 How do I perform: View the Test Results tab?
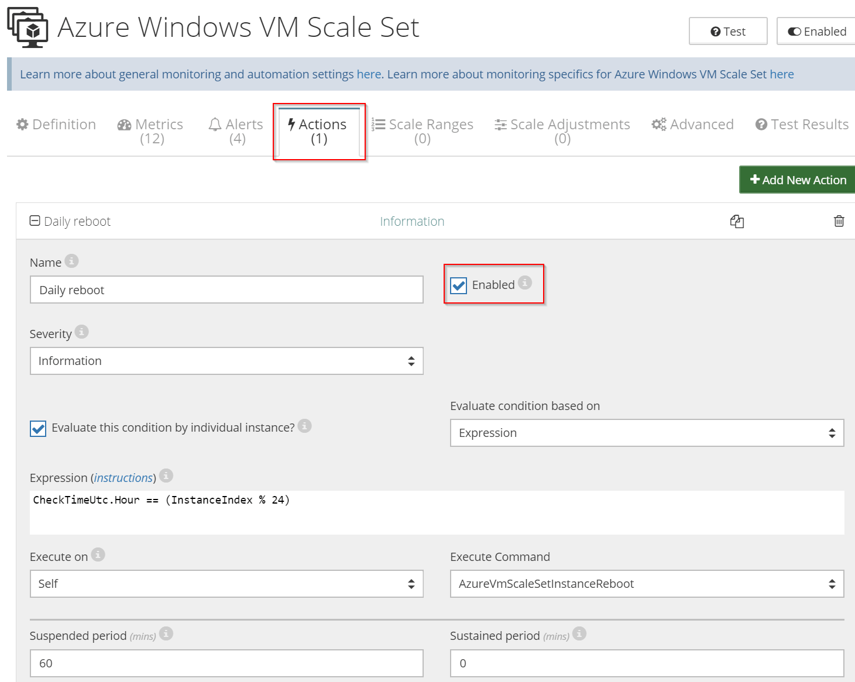[802, 125]
